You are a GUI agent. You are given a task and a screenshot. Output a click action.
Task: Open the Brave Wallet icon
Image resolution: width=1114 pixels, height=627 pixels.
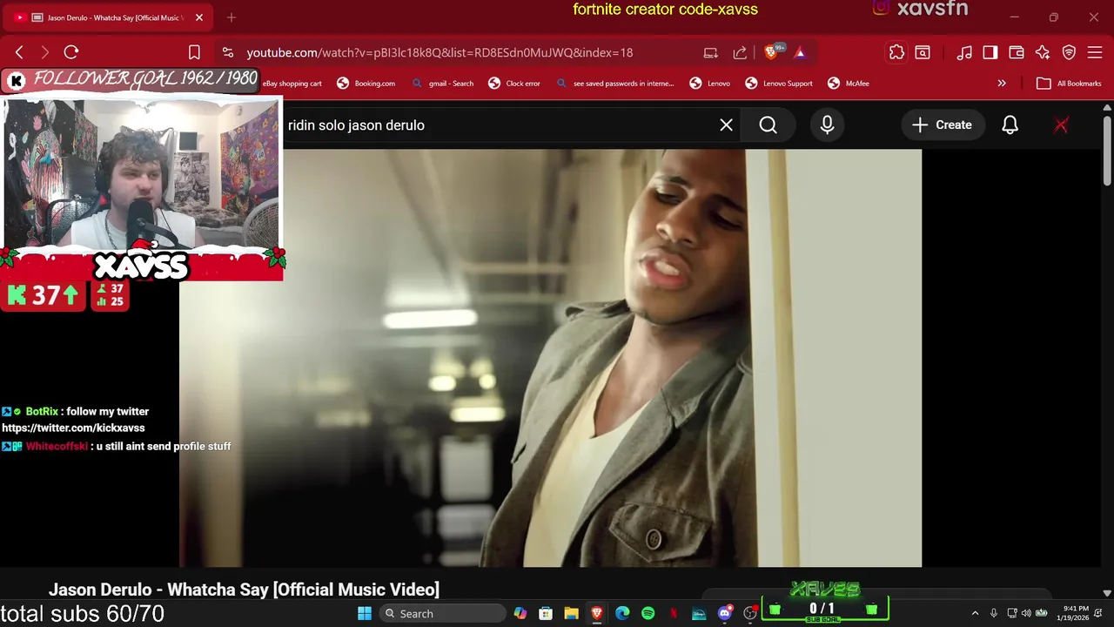pyautogui.click(x=1017, y=52)
